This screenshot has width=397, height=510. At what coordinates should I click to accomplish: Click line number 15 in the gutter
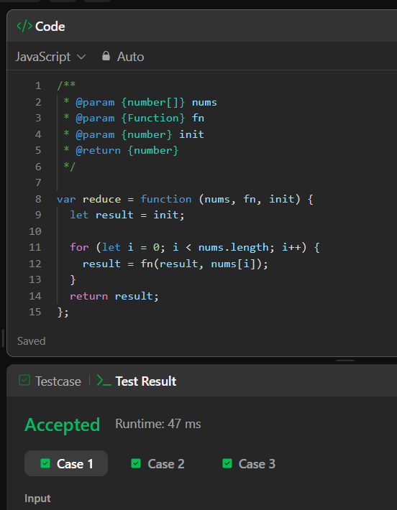pyautogui.click(x=35, y=312)
